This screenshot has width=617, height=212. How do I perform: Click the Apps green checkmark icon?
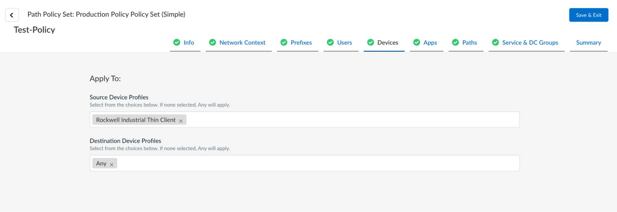[x=416, y=42]
